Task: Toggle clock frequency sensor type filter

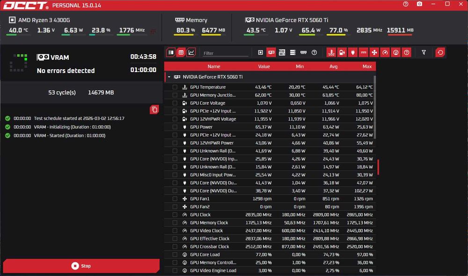Action: tap(385, 52)
